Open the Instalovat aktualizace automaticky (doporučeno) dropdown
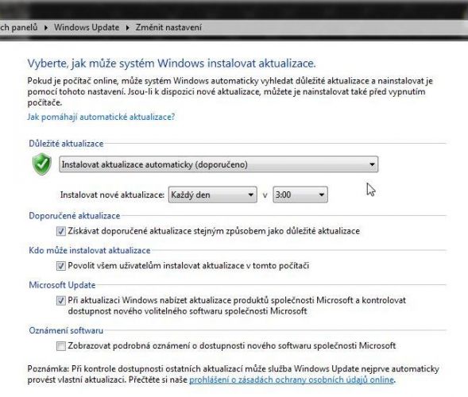The height and width of the screenshot is (397, 468). click(x=219, y=164)
